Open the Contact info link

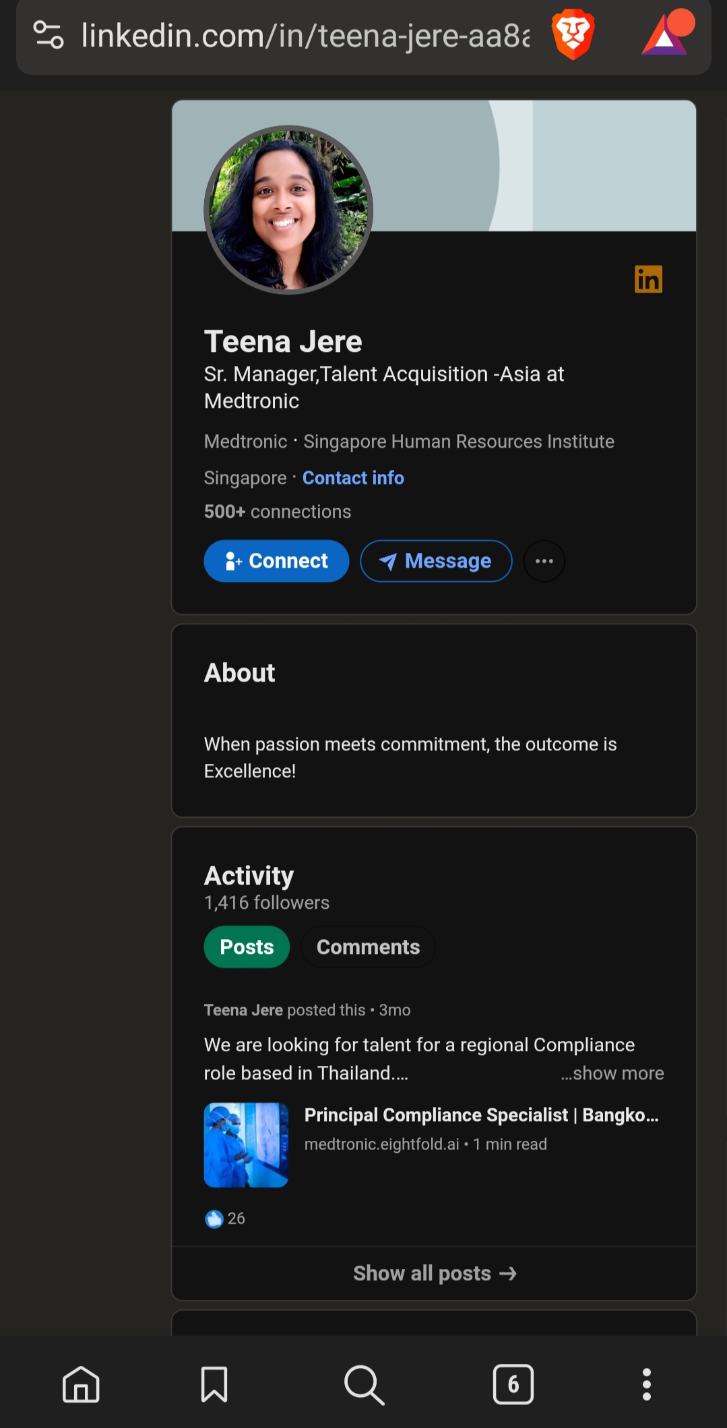[353, 478]
